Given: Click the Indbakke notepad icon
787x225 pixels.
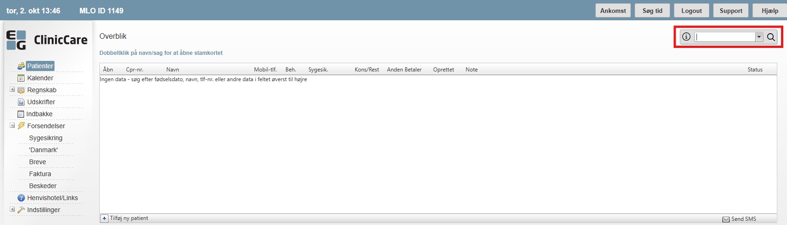Looking at the screenshot, I should tap(21, 114).
